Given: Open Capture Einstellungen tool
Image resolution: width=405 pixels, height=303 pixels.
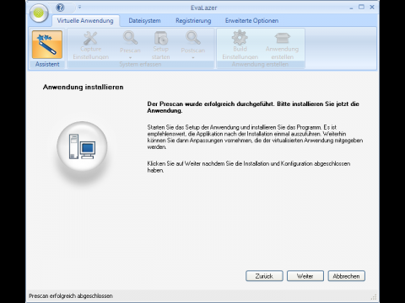Looking at the screenshot, I should [x=90, y=45].
